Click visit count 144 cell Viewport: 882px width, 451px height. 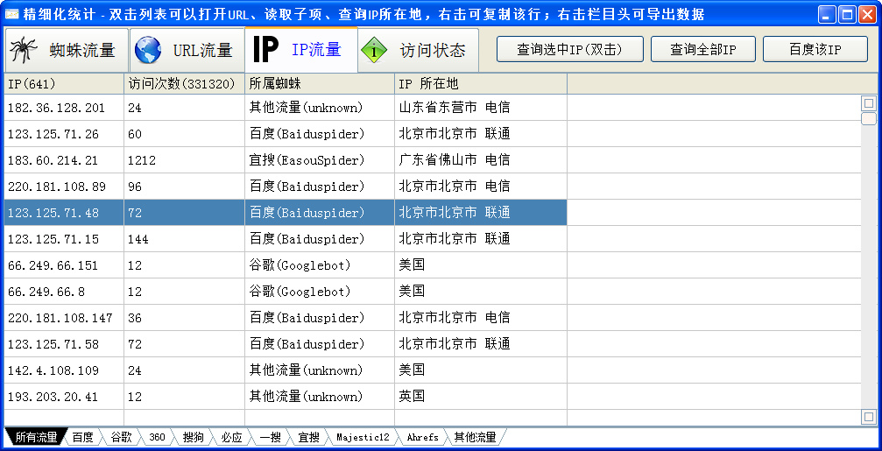pos(185,239)
